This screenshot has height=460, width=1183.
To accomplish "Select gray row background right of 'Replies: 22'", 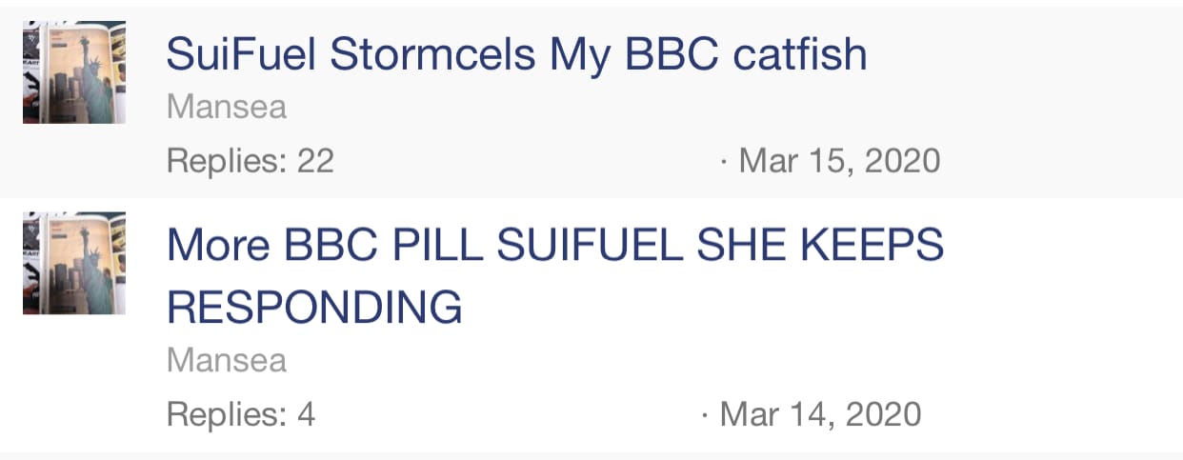I will 524,161.
